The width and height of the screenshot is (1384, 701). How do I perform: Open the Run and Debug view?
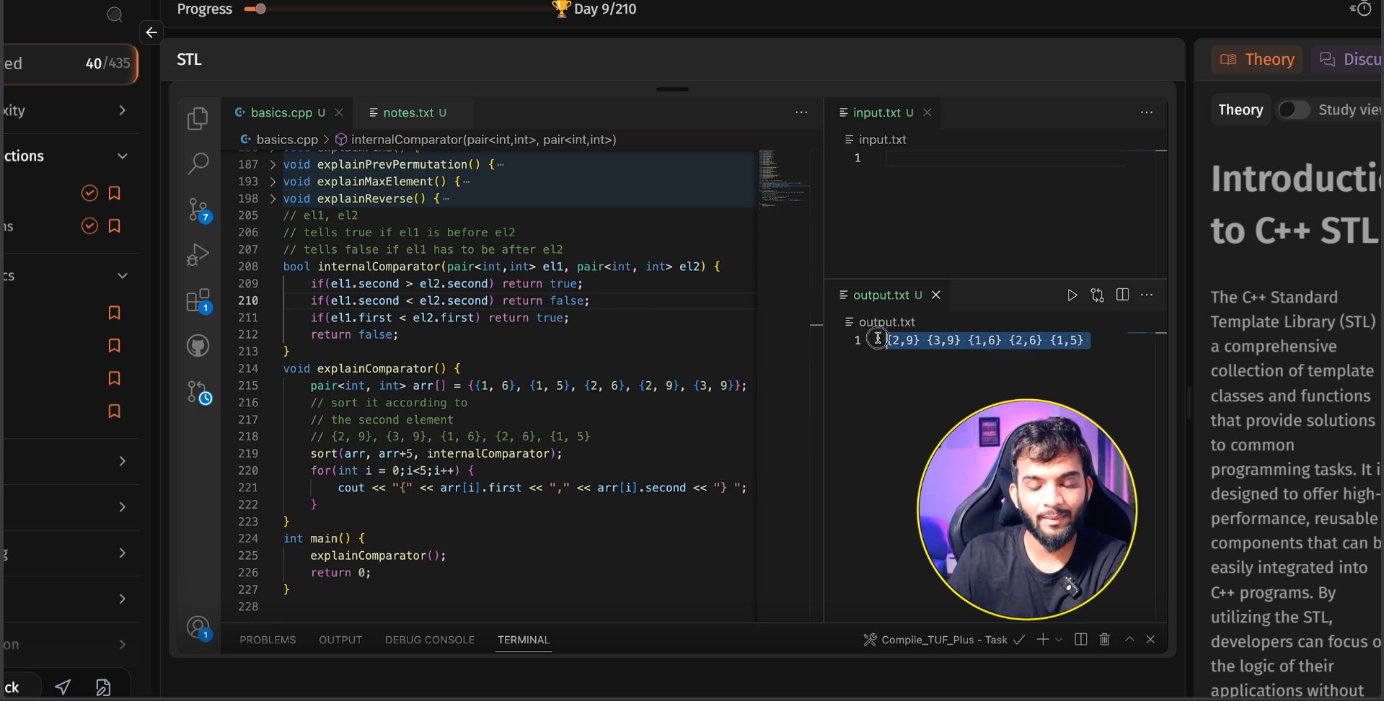coord(198,255)
